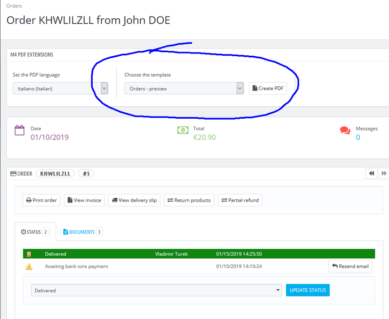This screenshot has height=319, width=389.
Task: Go to the previous order arrow
Action: pyautogui.click(x=371, y=173)
